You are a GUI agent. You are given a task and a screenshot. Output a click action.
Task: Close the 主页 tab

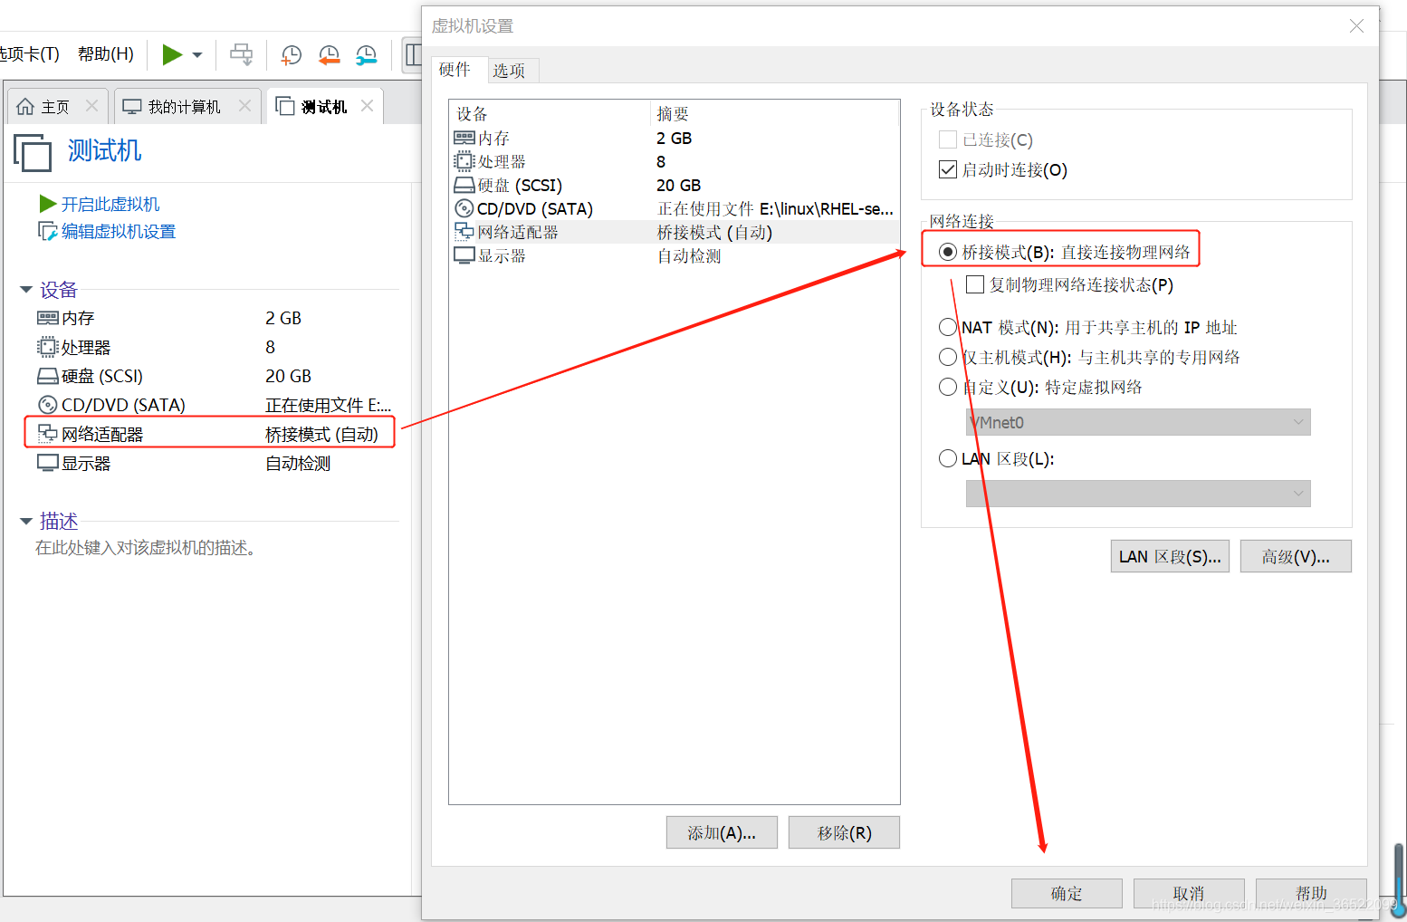91,106
